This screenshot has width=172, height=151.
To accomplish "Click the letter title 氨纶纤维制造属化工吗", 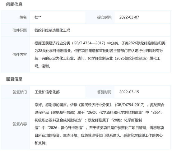I will tap(52, 30).
